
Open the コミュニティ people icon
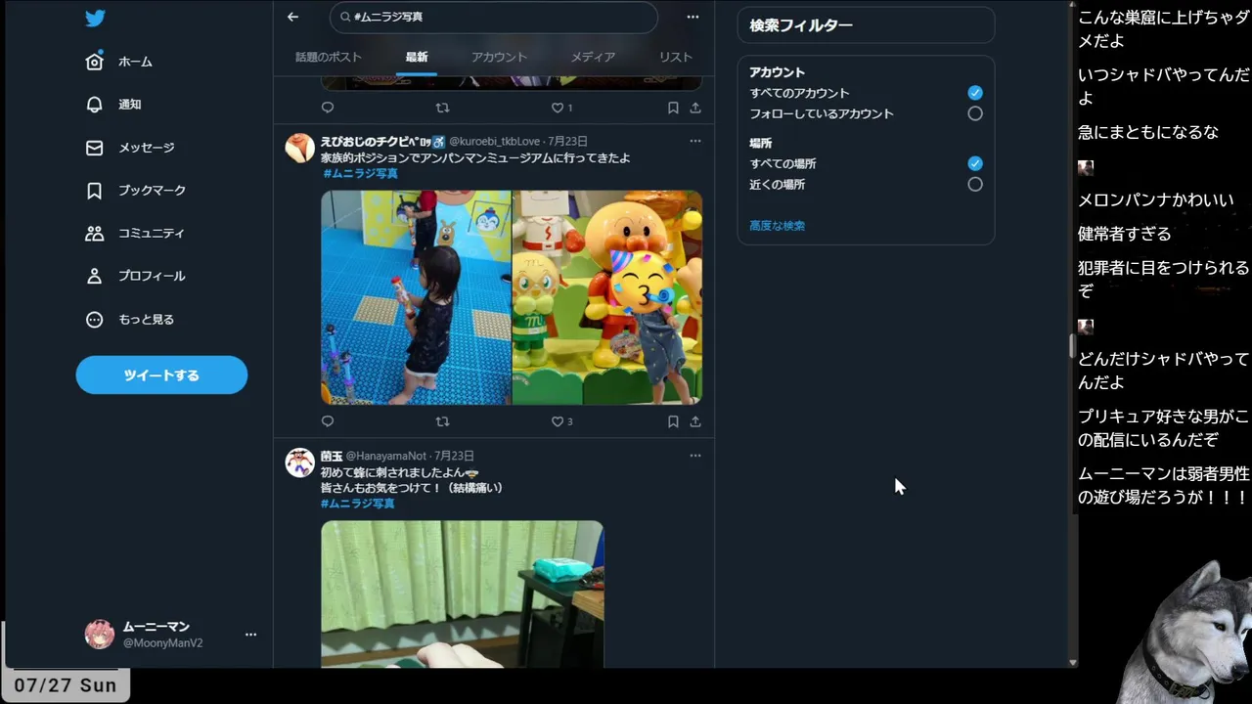(x=94, y=233)
